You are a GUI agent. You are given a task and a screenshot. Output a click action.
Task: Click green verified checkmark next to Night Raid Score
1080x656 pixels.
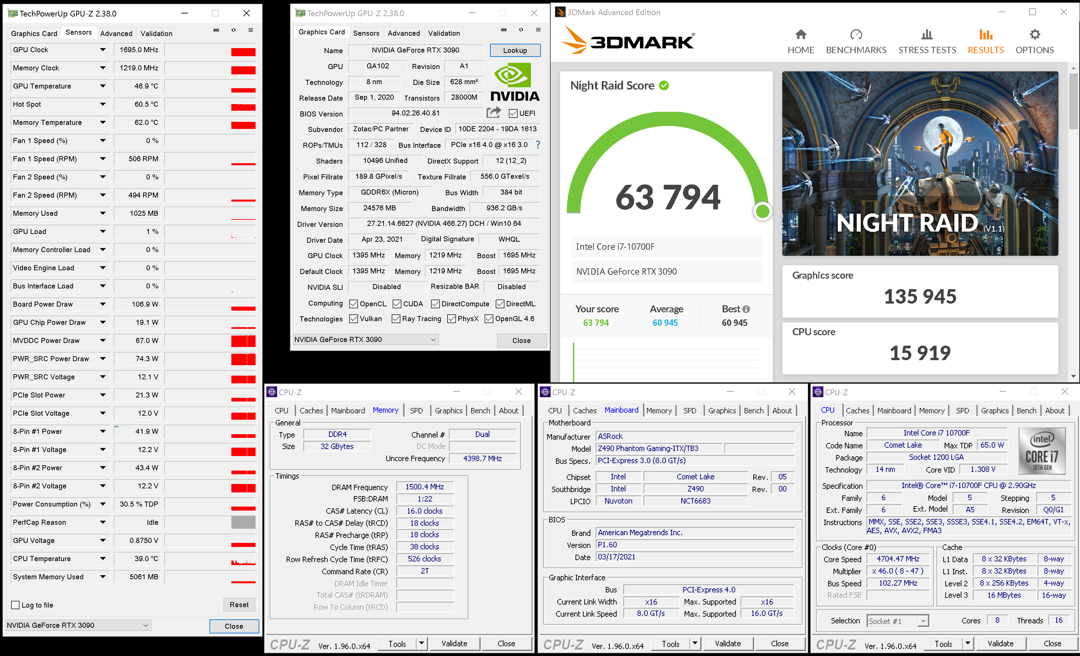[664, 85]
